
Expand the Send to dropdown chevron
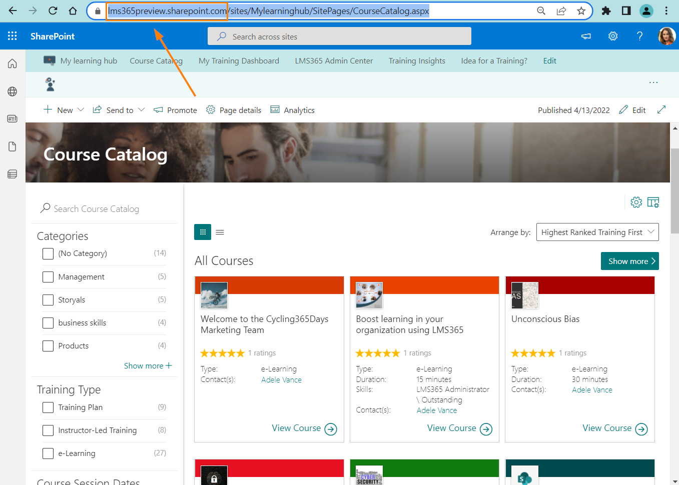[141, 109]
